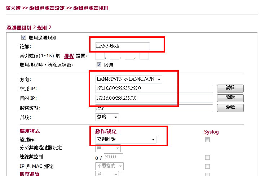Open the 排程 schedule link
265x176 pixels.
click(x=69, y=56)
